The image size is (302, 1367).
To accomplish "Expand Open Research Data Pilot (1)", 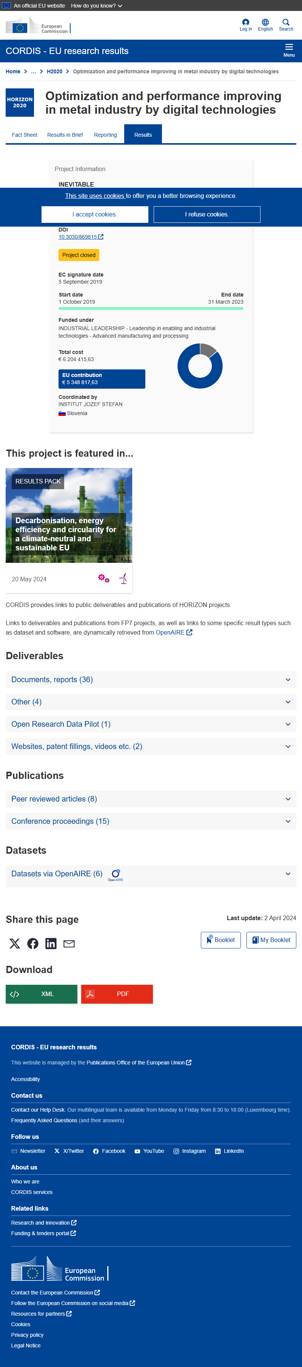I will point(151,724).
